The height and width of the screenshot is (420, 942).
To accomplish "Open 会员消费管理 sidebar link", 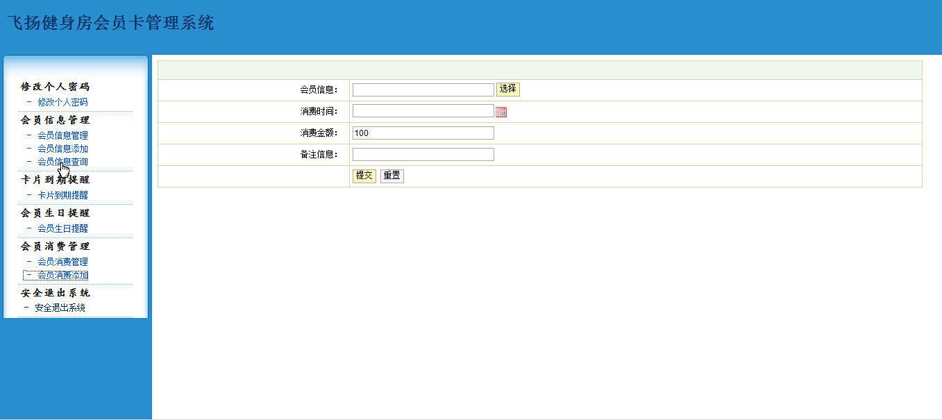I will (62, 262).
